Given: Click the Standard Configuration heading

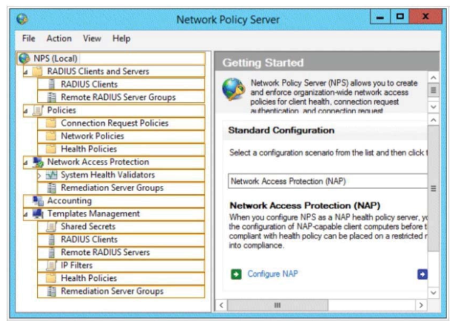Looking at the screenshot, I should click(281, 131).
